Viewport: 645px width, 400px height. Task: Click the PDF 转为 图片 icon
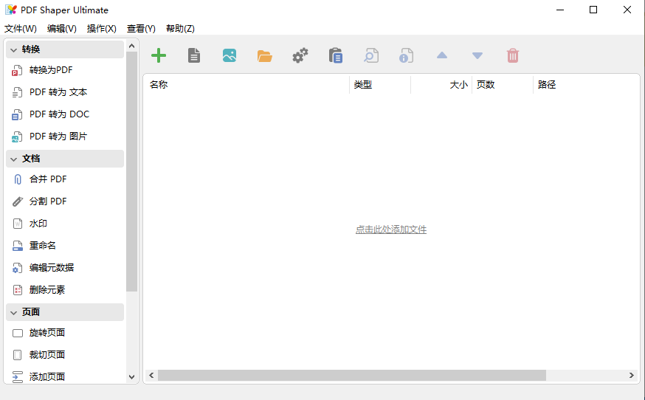[17, 137]
